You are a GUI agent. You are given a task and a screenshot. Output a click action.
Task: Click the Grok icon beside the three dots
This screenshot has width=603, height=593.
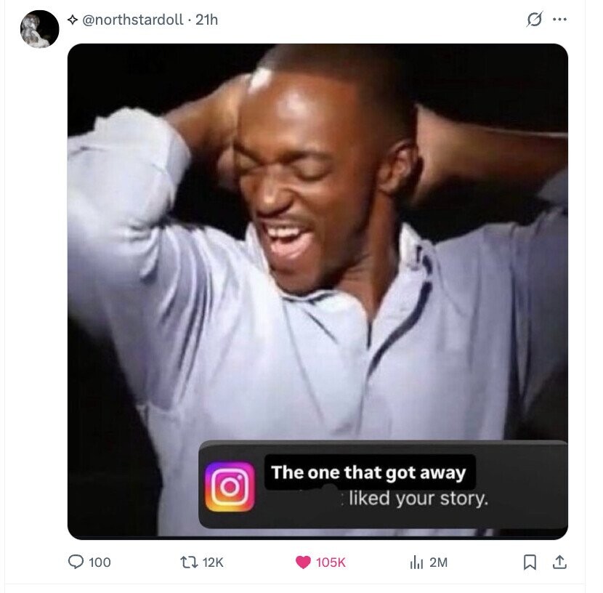click(x=534, y=20)
